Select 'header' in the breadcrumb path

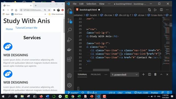[x=93, y=15]
